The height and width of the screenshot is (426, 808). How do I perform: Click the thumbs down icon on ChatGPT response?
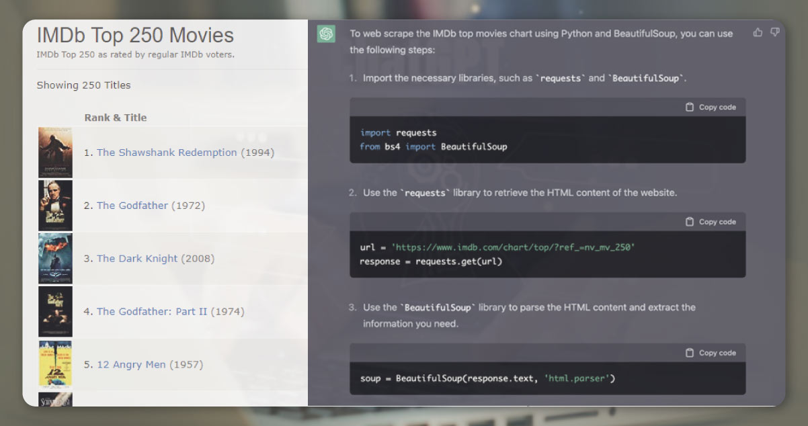coord(775,32)
